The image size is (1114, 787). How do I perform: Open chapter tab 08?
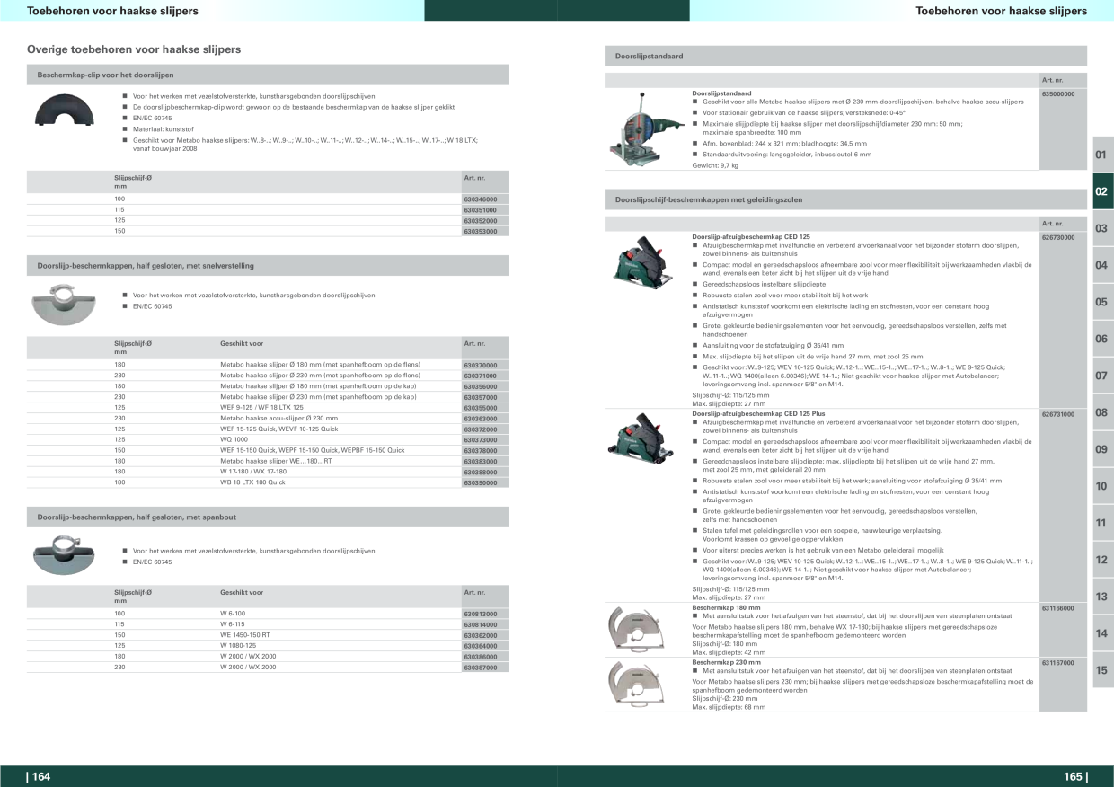pos(1102,412)
